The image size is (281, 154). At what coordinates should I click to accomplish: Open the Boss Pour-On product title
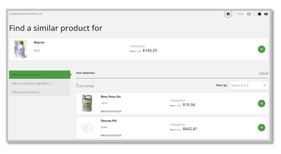point(111,97)
